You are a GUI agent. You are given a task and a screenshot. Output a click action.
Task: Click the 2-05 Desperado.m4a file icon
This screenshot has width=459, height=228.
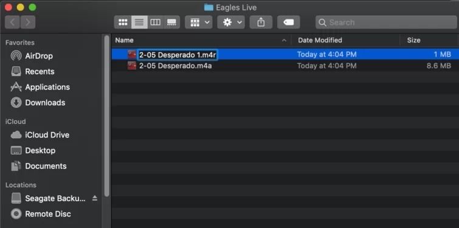tap(132, 66)
